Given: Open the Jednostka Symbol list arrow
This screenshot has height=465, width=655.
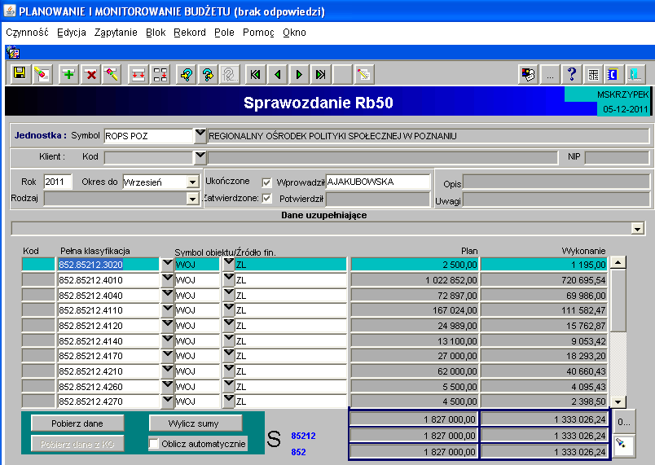Looking at the screenshot, I should coord(200,135).
